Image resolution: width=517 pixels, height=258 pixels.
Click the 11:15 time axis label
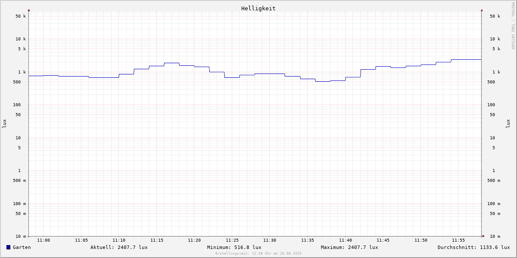pyautogui.click(x=157, y=240)
